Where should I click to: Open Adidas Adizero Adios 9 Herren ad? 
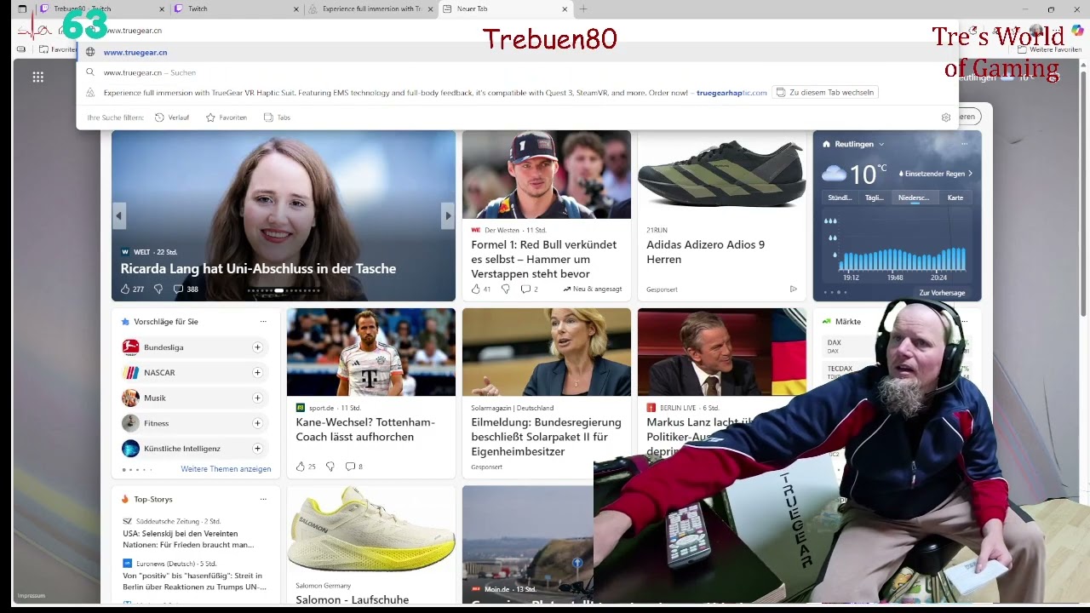click(x=706, y=252)
